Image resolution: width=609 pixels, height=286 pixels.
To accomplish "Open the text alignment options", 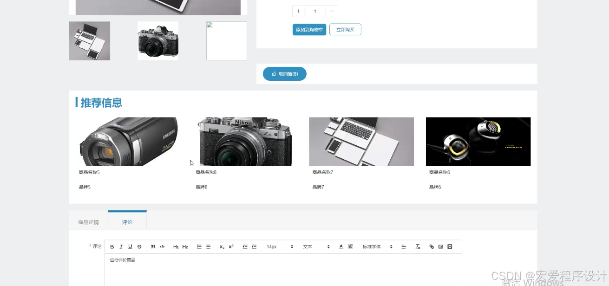I will point(404,247).
